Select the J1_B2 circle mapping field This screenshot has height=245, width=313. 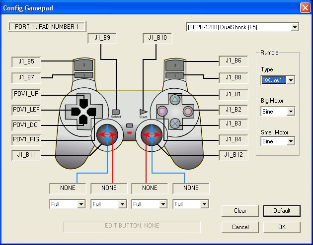click(234, 110)
